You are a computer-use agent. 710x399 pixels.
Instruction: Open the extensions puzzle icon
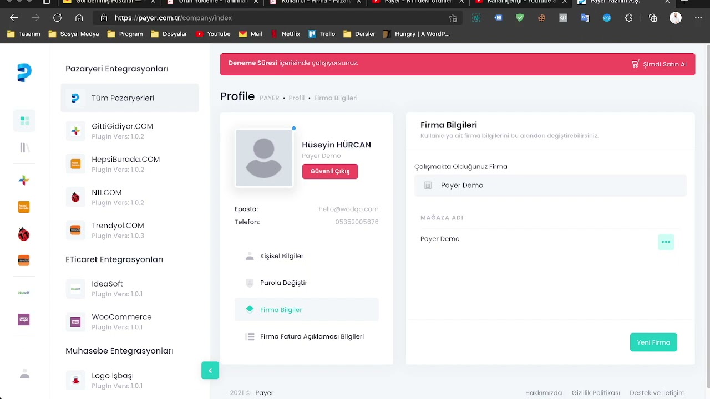(x=628, y=18)
